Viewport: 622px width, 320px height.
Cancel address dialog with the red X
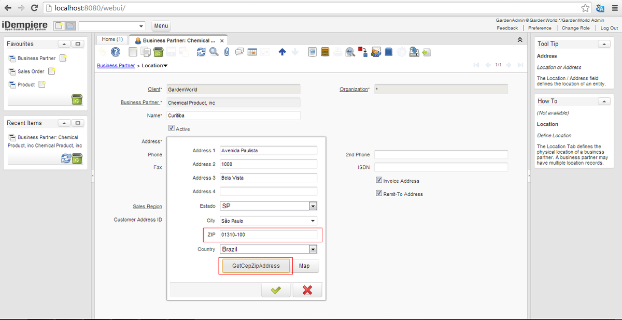point(307,290)
